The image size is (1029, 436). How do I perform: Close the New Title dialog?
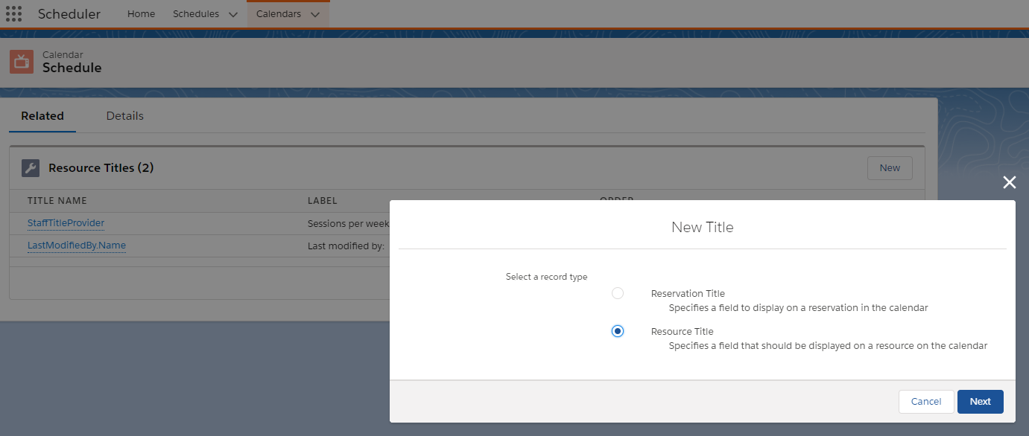tap(1009, 183)
